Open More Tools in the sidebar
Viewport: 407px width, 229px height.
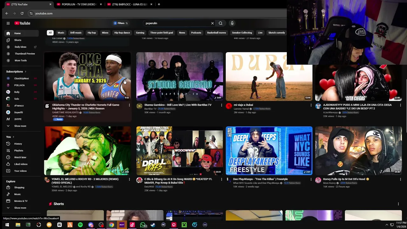pyautogui.click(x=20, y=60)
